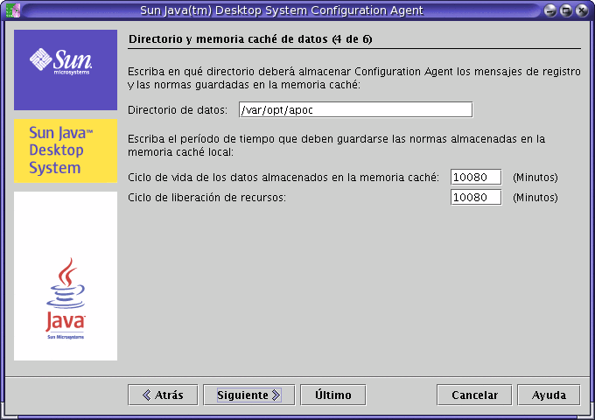Click the Sun Java Desktop System banner

(x=66, y=150)
